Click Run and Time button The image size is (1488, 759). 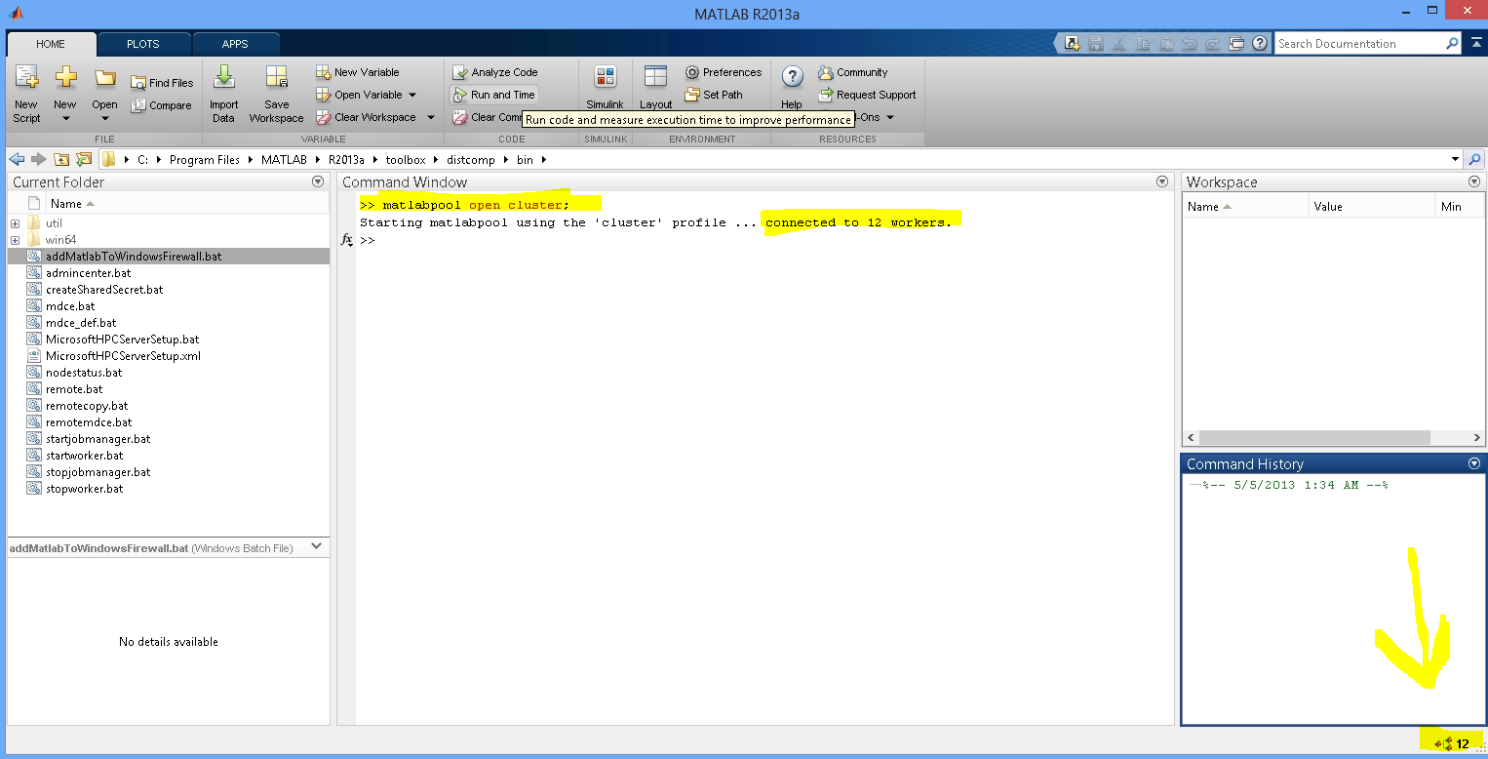[493, 95]
